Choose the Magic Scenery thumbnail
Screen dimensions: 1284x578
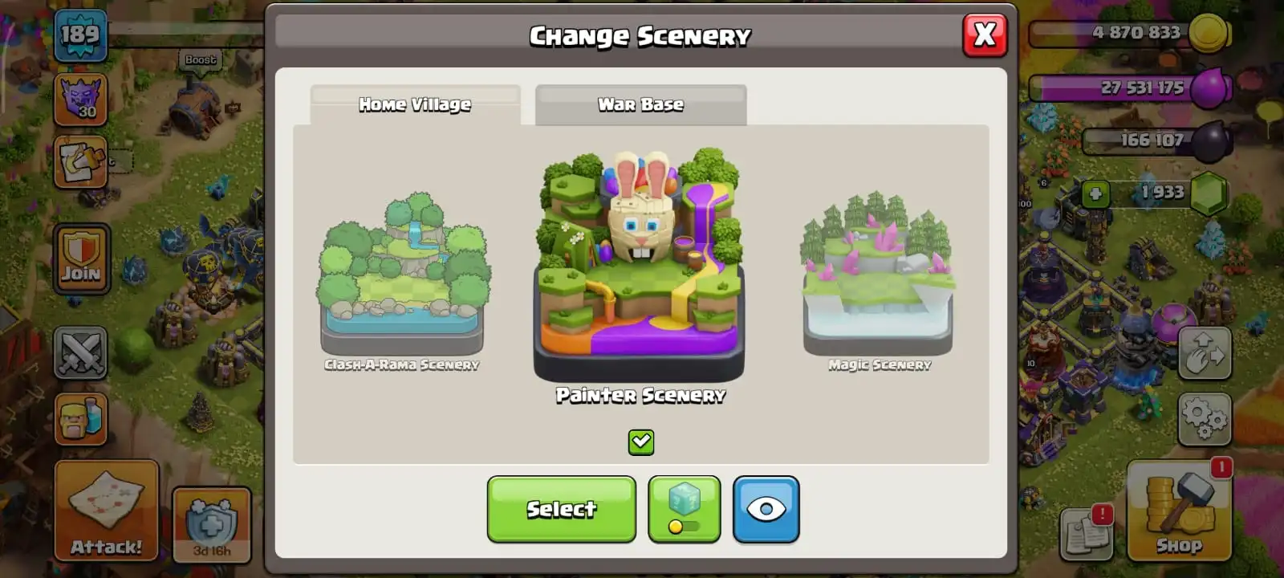click(x=878, y=281)
